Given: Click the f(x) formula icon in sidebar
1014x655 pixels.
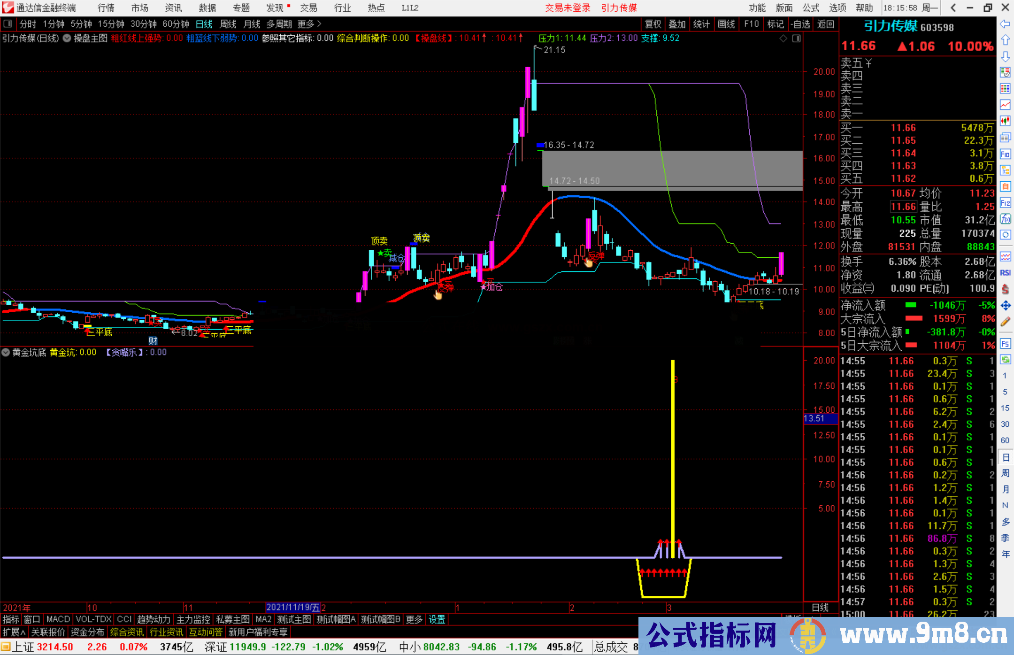Looking at the screenshot, I should [x=1005, y=219].
